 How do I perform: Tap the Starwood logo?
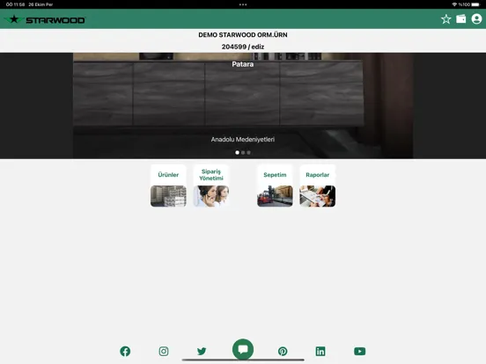(x=45, y=20)
